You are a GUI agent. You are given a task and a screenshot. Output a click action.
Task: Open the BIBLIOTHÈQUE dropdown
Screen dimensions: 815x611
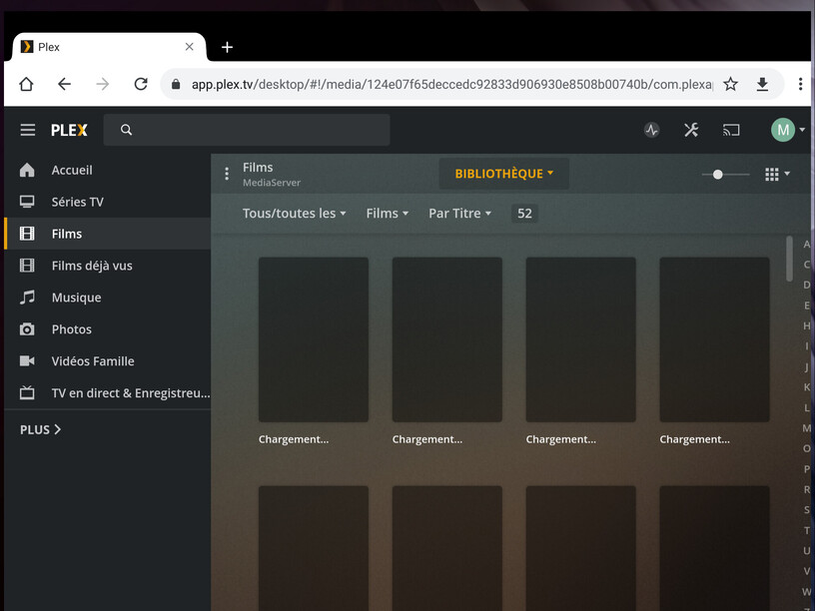pos(503,174)
